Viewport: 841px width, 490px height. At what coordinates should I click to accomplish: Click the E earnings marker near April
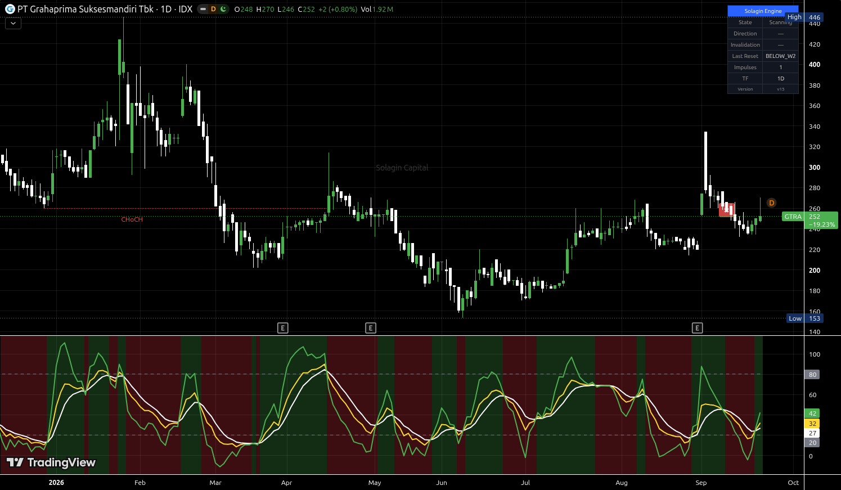click(283, 328)
